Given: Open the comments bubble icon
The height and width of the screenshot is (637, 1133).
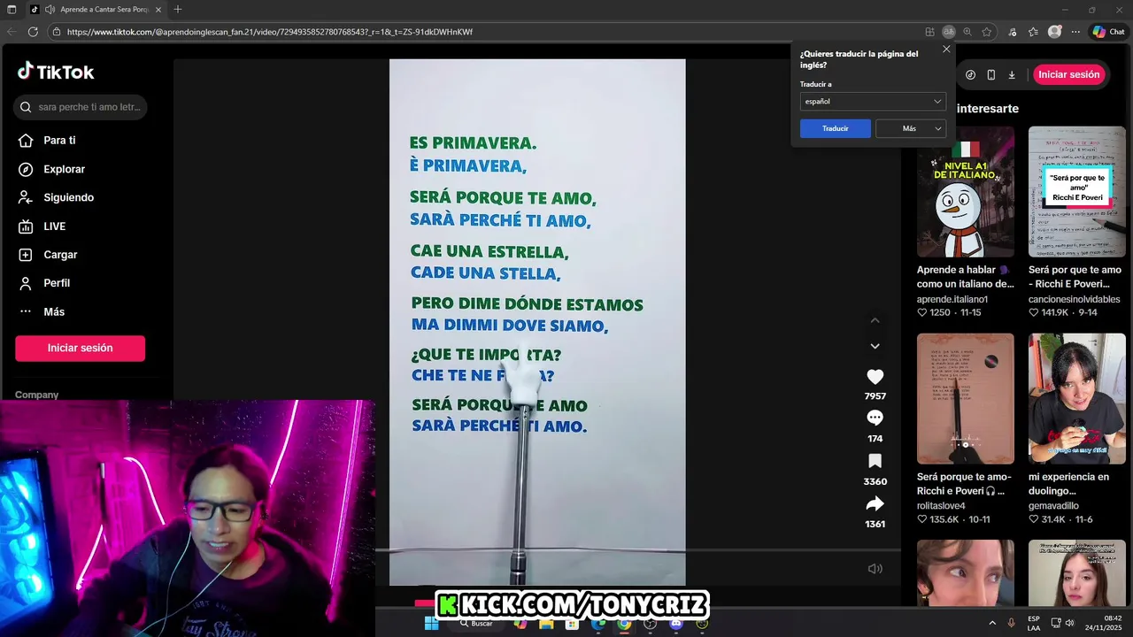Looking at the screenshot, I should point(875,418).
